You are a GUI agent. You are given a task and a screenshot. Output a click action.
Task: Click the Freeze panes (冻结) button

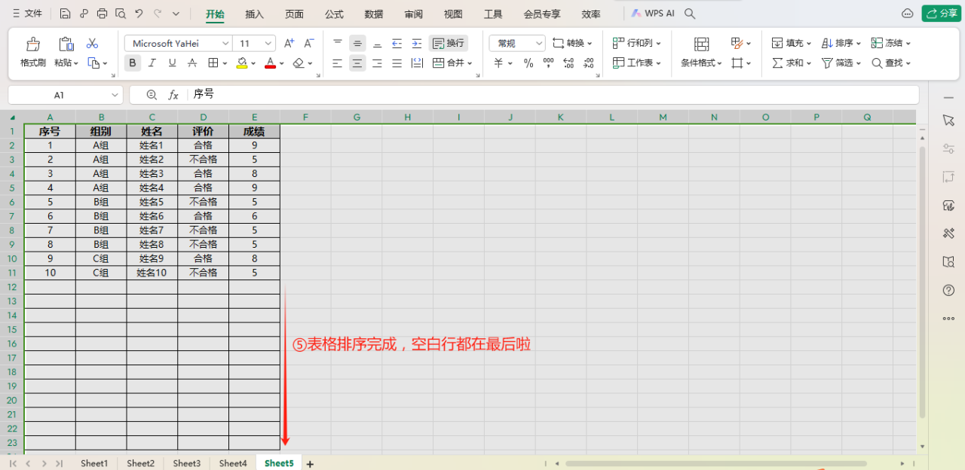point(890,44)
